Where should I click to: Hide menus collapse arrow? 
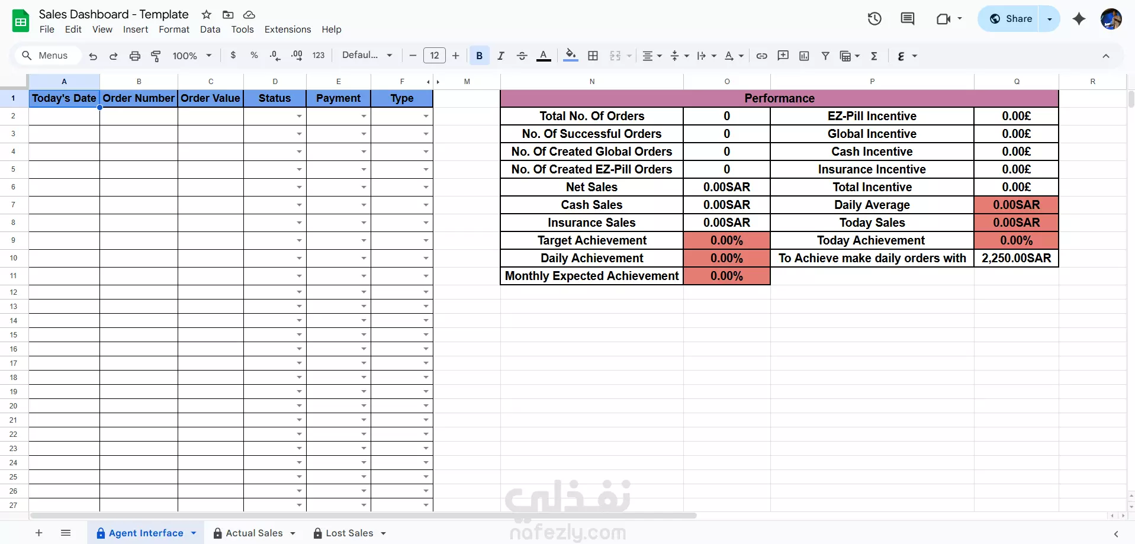[x=1106, y=56]
